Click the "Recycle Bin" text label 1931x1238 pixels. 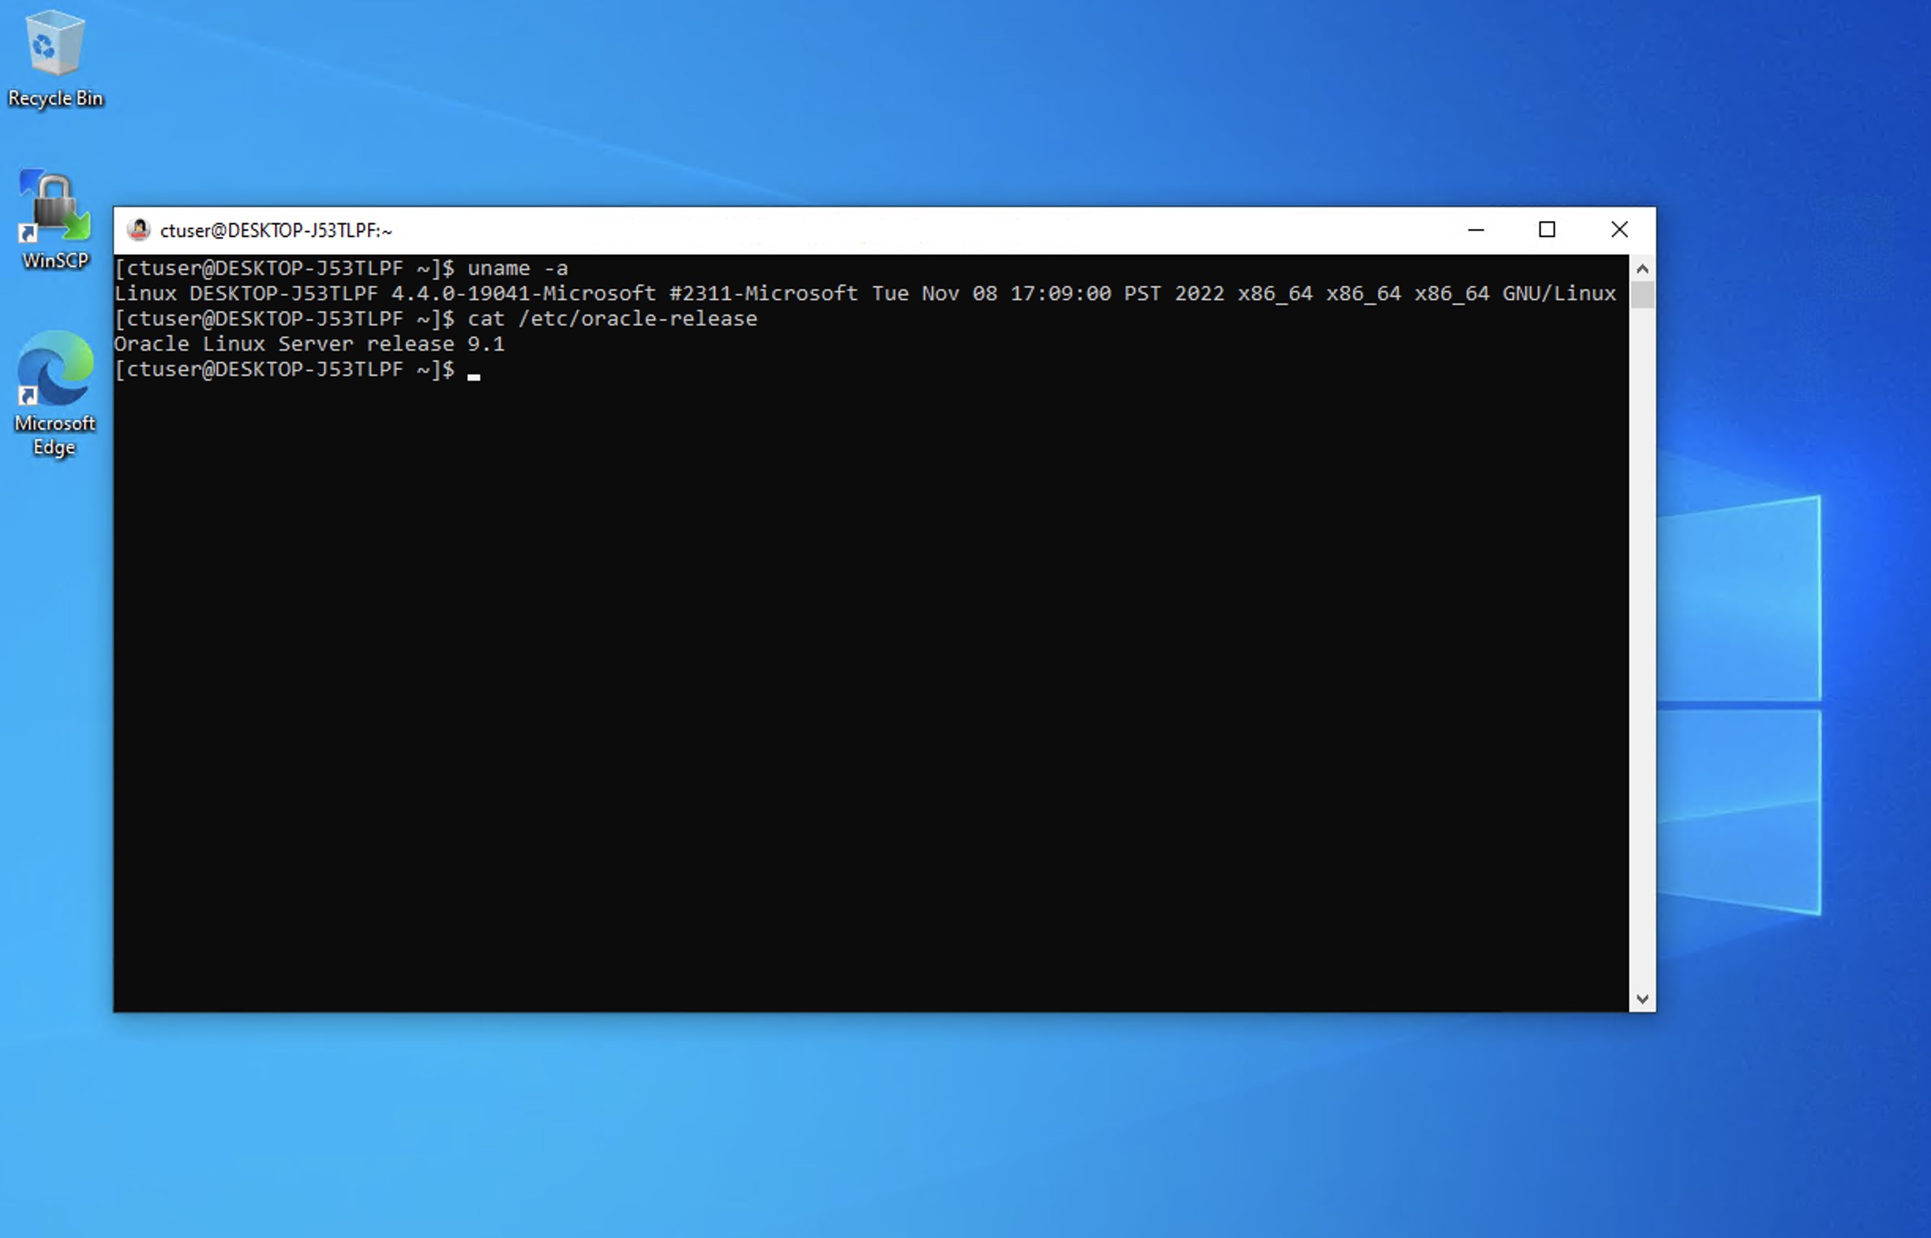point(55,98)
